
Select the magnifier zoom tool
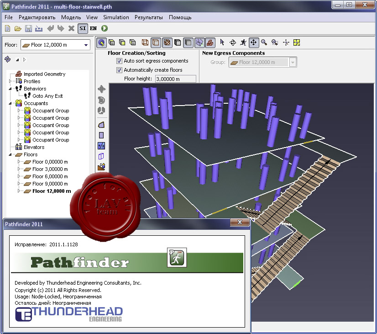tap(264, 42)
